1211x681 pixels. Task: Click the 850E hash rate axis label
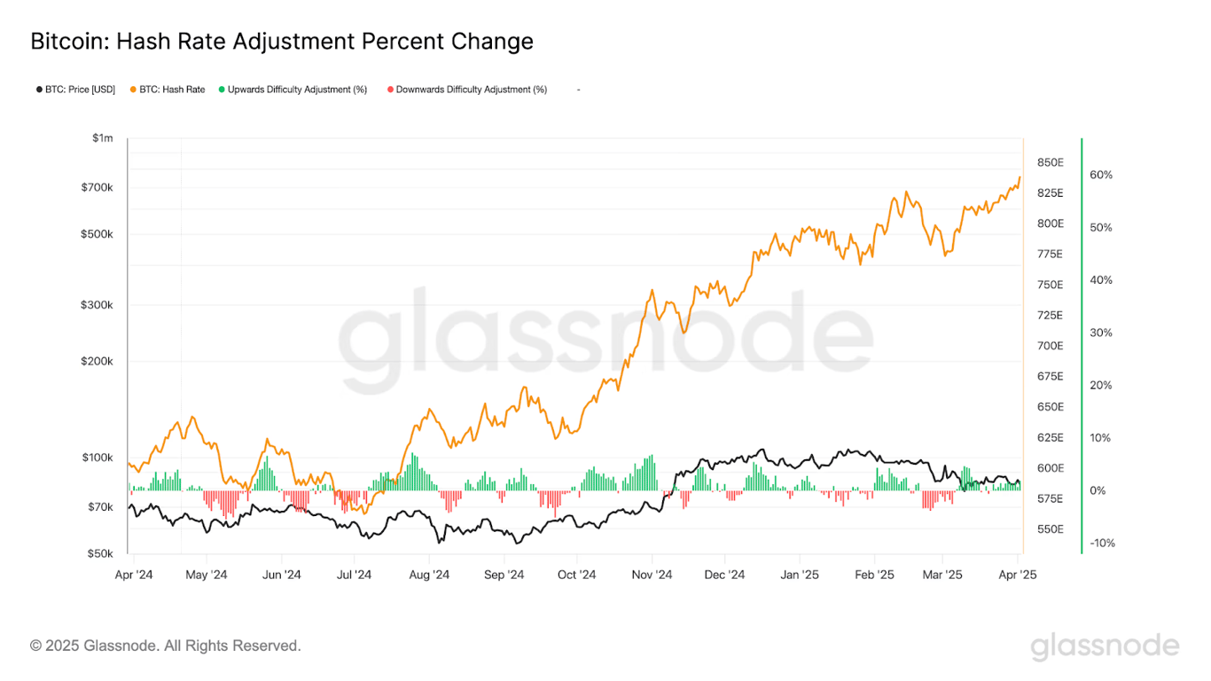click(1051, 162)
